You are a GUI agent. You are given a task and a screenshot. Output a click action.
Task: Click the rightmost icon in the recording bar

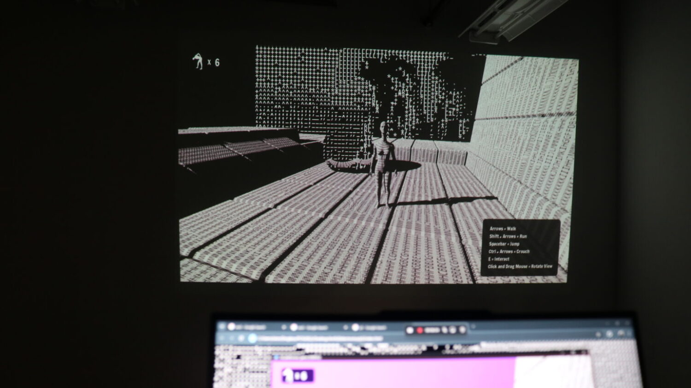pos(463,330)
